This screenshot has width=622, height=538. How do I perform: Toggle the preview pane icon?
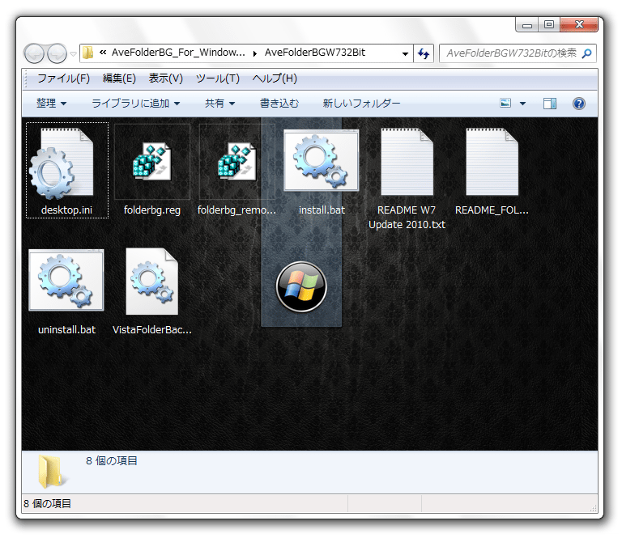pos(550,104)
